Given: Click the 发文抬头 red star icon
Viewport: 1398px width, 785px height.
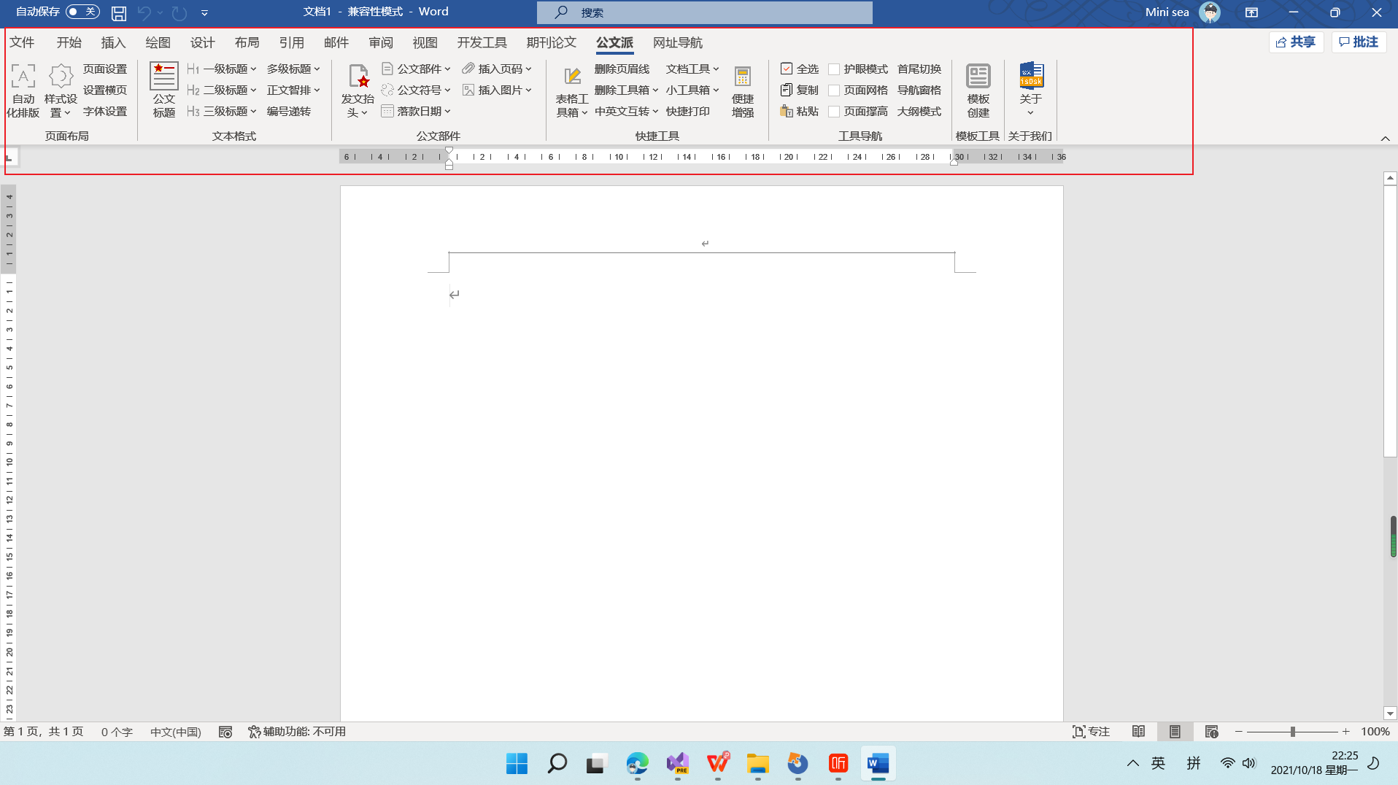Looking at the screenshot, I should (x=358, y=76).
